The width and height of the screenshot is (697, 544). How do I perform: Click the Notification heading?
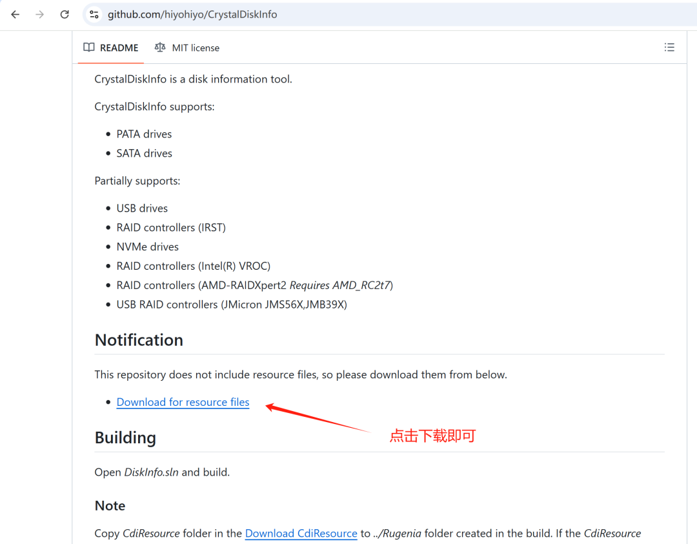coord(139,340)
